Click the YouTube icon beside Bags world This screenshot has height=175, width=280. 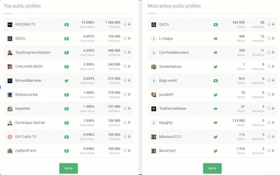click(x=215, y=81)
